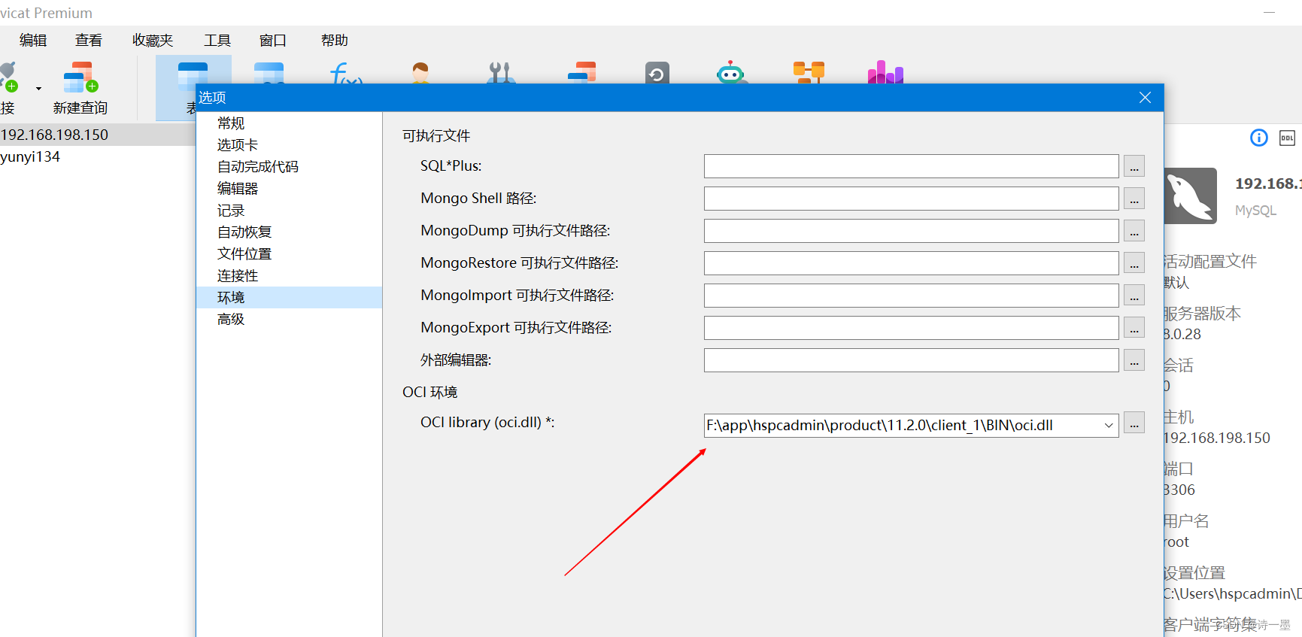The image size is (1302, 637).
Task: Select 编辑器 in options list
Action: [x=289, y=189]
